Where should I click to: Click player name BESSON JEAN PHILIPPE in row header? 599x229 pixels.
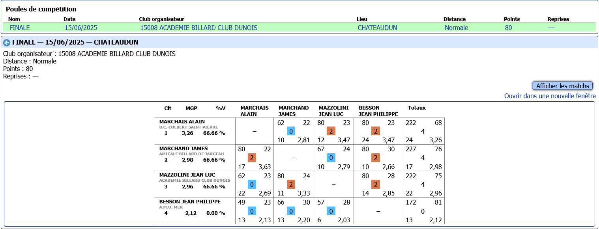[x=190, y=202]
